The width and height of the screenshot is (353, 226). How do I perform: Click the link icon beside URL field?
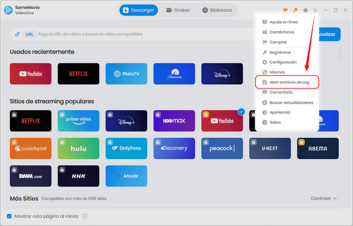click(17, 34)
